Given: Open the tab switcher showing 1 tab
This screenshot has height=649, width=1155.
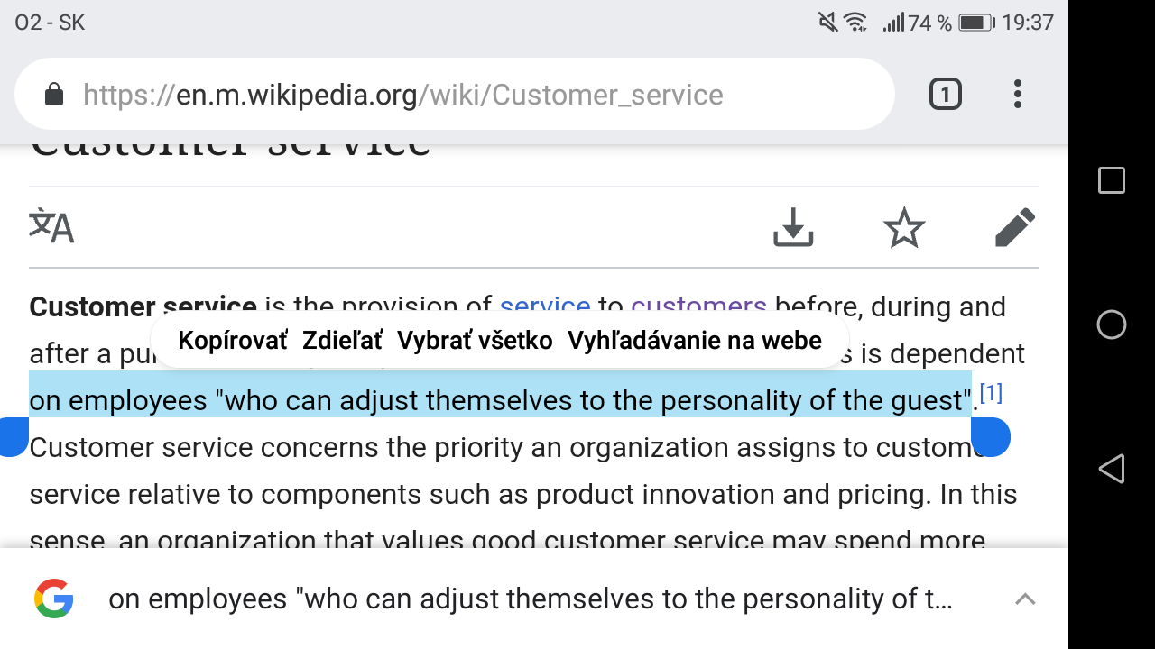Looking at the screenshot, I should click(x=945, y=94).
